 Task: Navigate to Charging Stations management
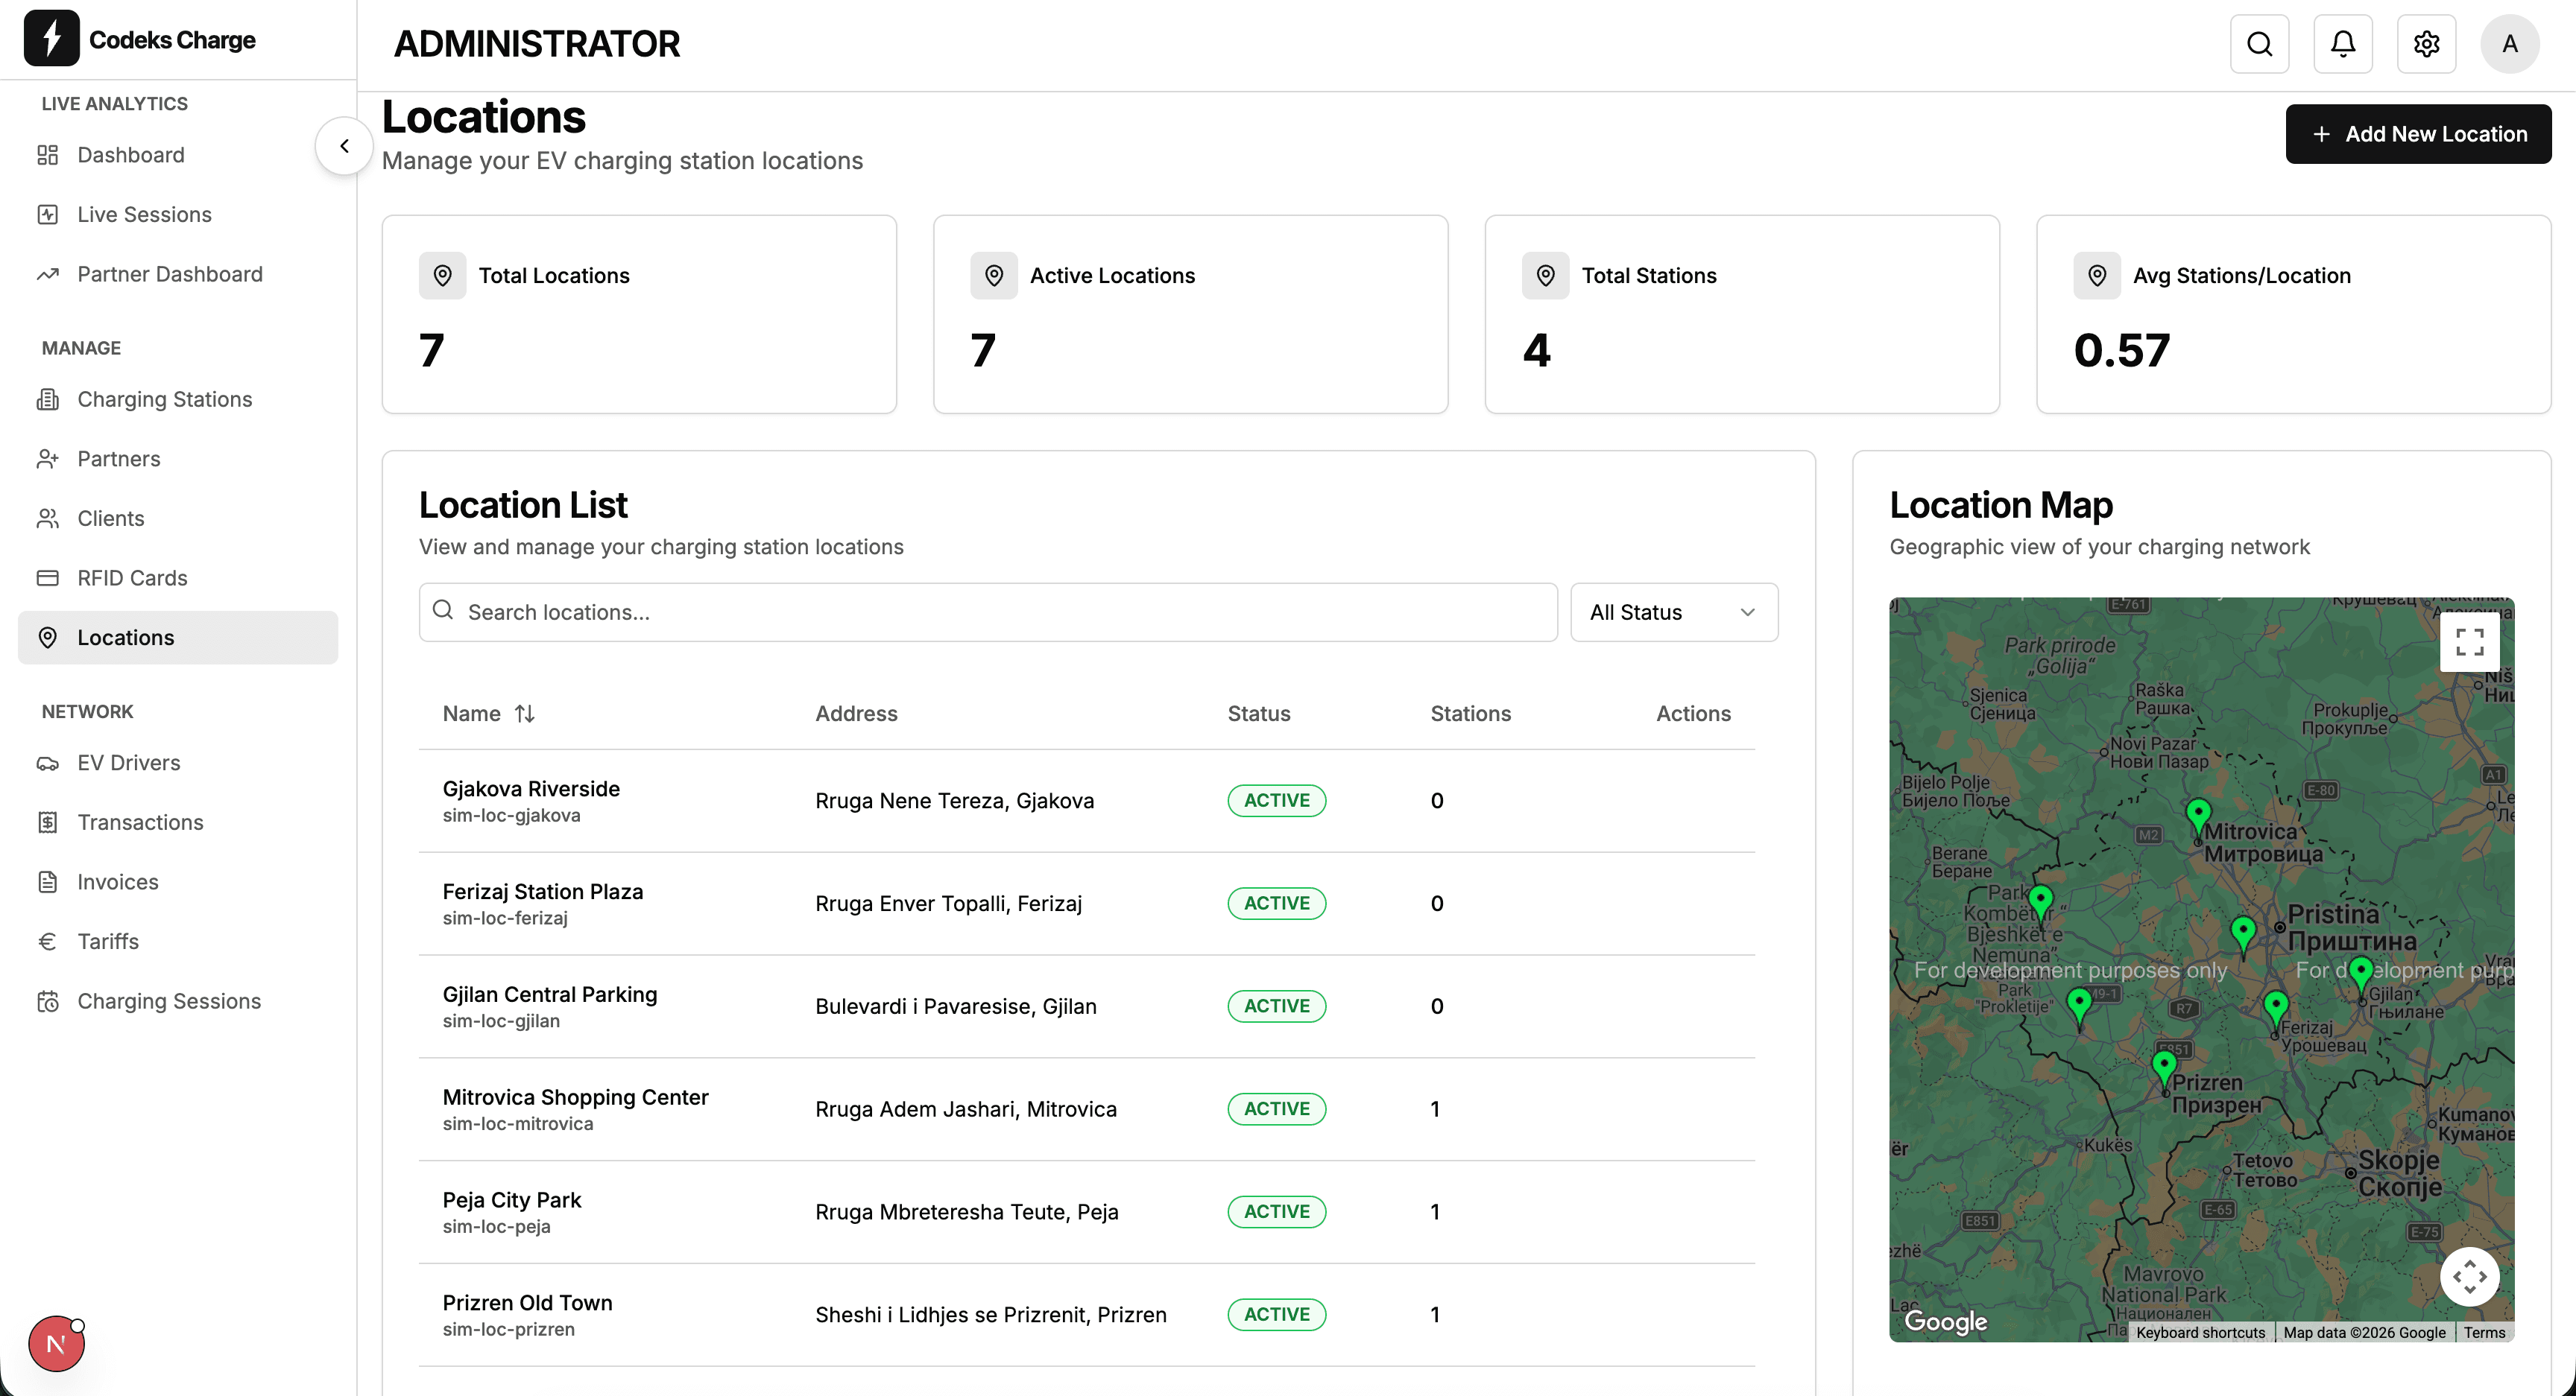pos(164,399)
